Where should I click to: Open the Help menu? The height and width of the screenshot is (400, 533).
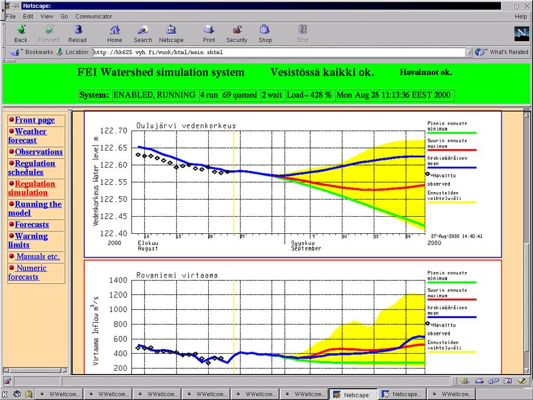[521, 16]
